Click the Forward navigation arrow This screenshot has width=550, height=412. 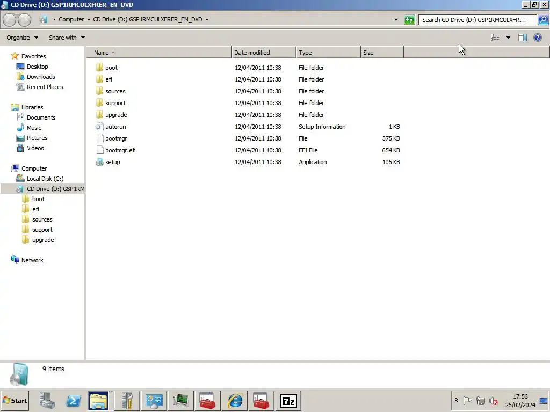[24, 20]
